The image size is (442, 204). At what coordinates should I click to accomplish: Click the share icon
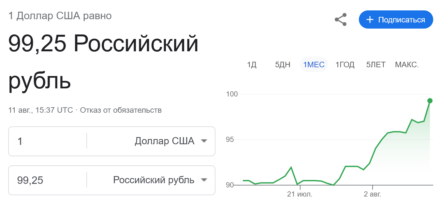[341, 20]
